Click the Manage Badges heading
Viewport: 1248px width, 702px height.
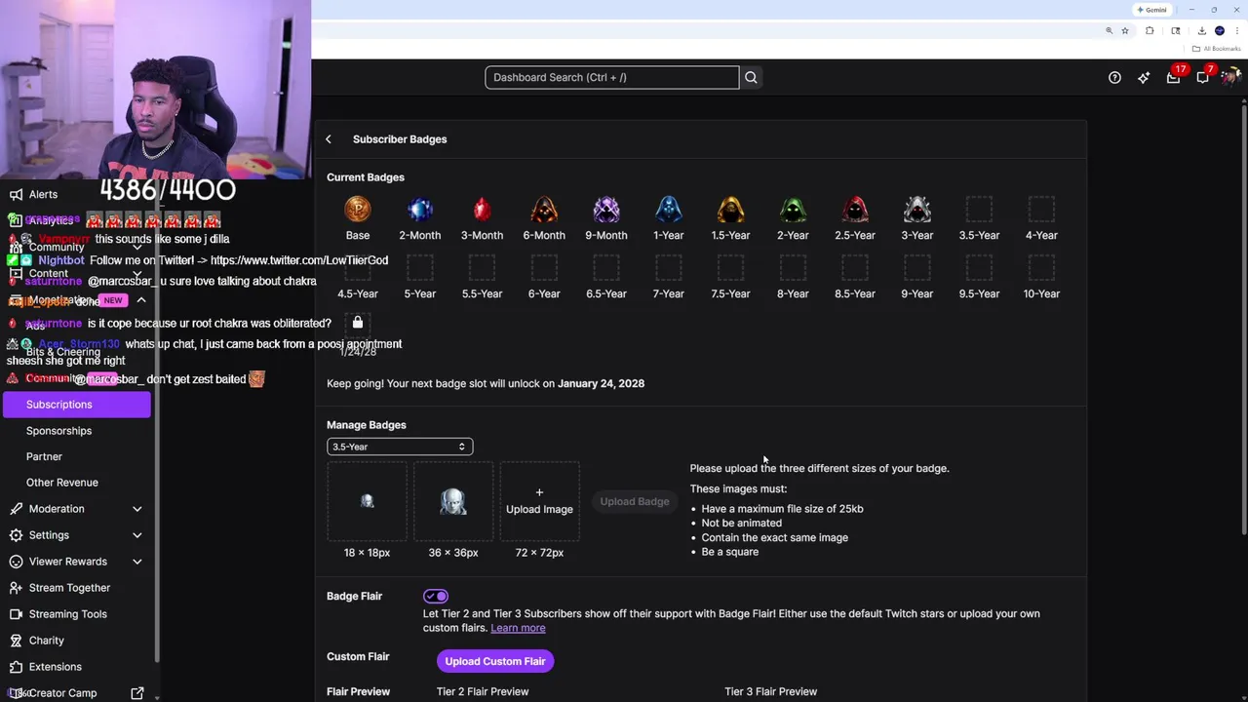(367, 425)
